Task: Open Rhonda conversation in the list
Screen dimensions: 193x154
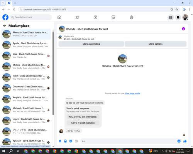Action: [x=26, y=34]
